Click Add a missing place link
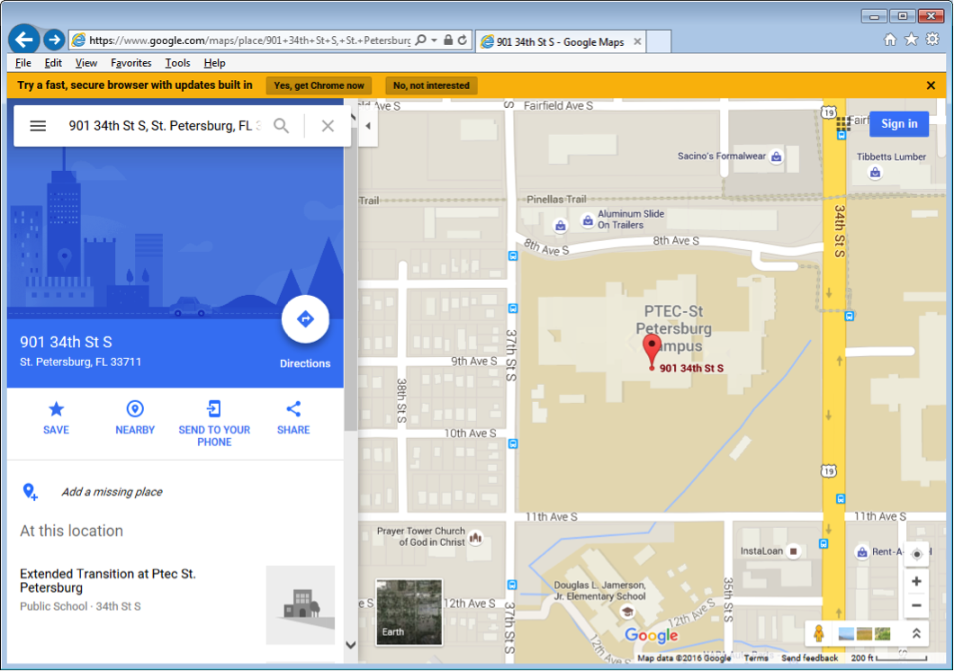Image resolution: width=954 pixels, height=671 pixels. [x=112, y=492]
